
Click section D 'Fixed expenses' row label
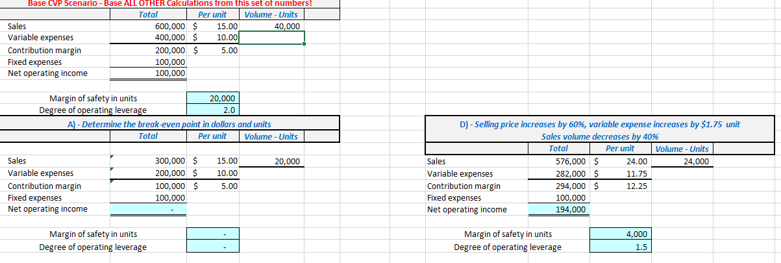454,197
